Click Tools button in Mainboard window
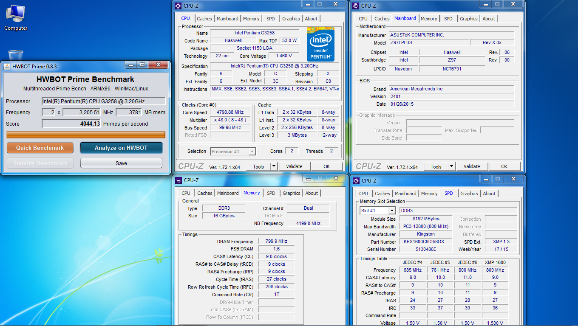This screenshot has height=326, width=578. click(436, 166)
